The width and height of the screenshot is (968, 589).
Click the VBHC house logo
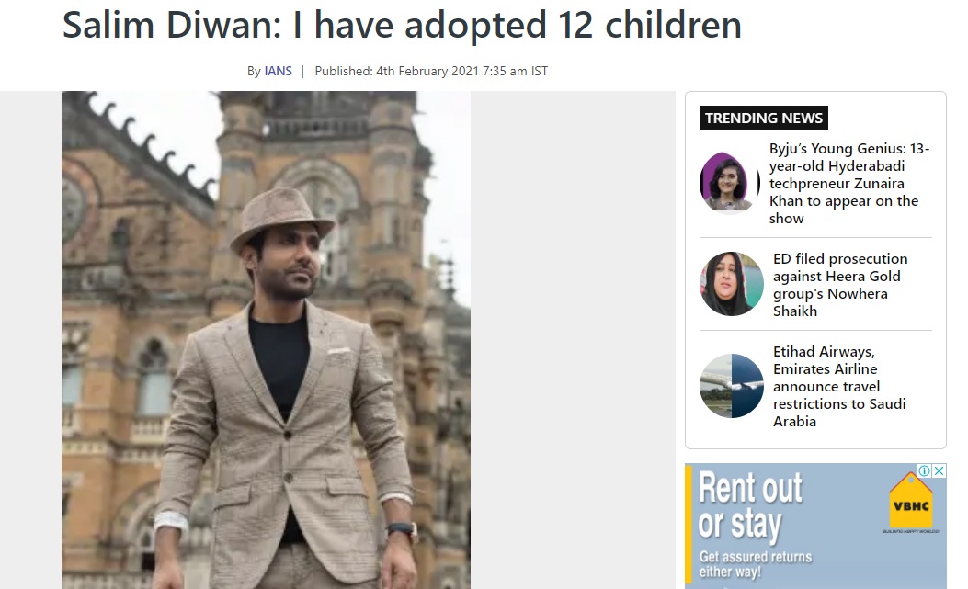click(x=911, y=501)
